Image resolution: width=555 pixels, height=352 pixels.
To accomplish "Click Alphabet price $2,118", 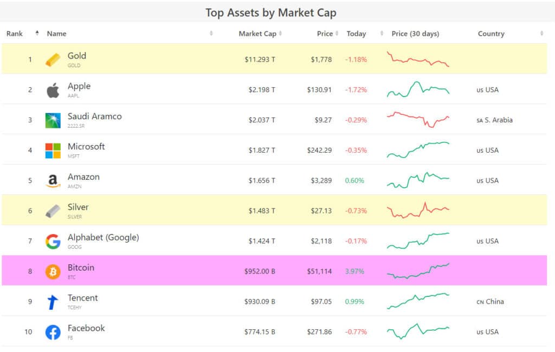I will tap(321, 242).
